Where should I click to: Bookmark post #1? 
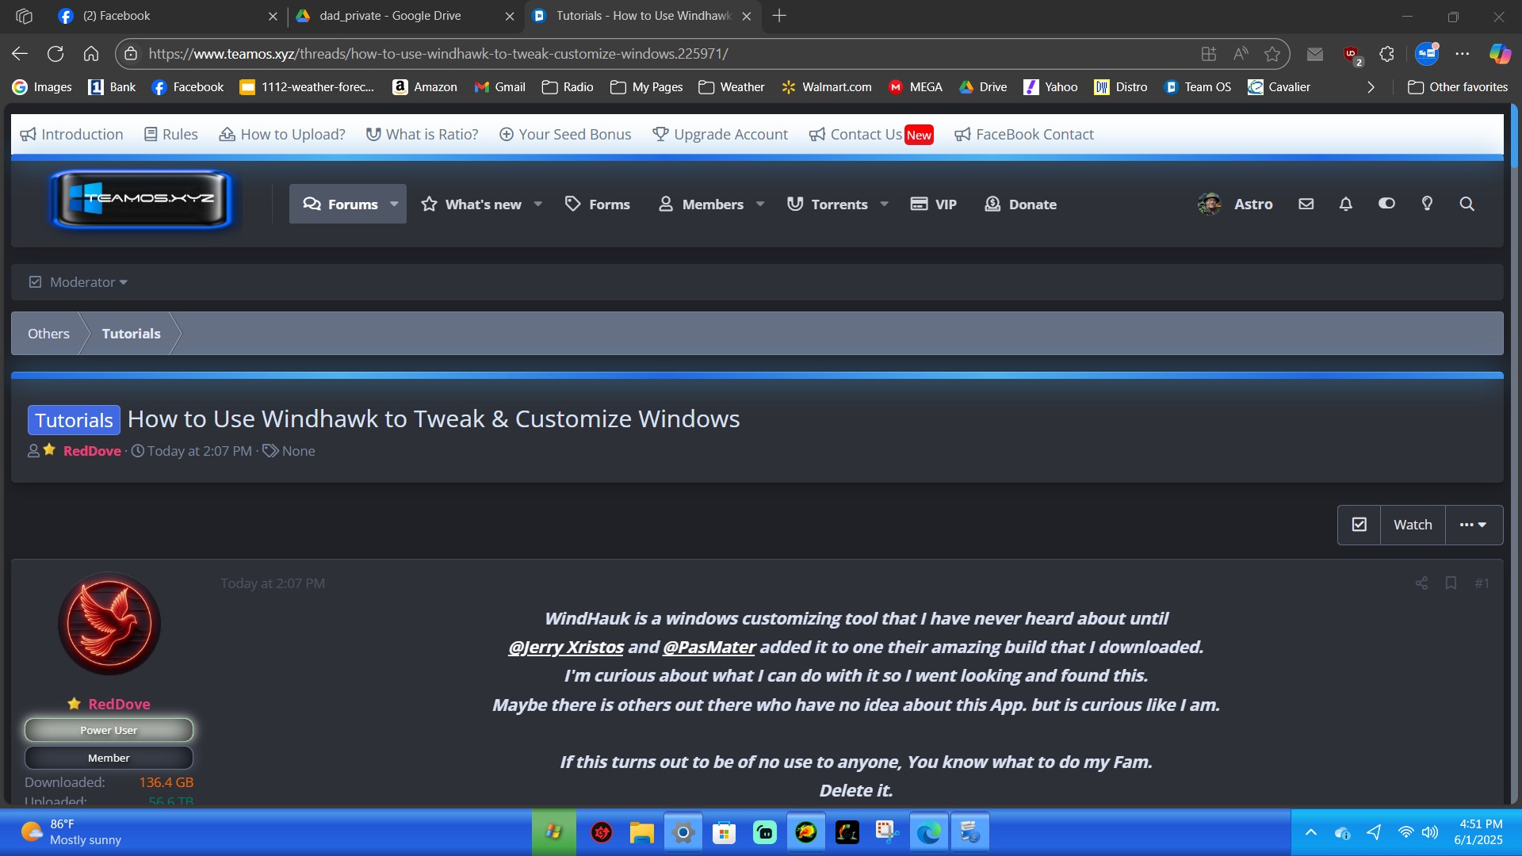[x=1451, y=583]
